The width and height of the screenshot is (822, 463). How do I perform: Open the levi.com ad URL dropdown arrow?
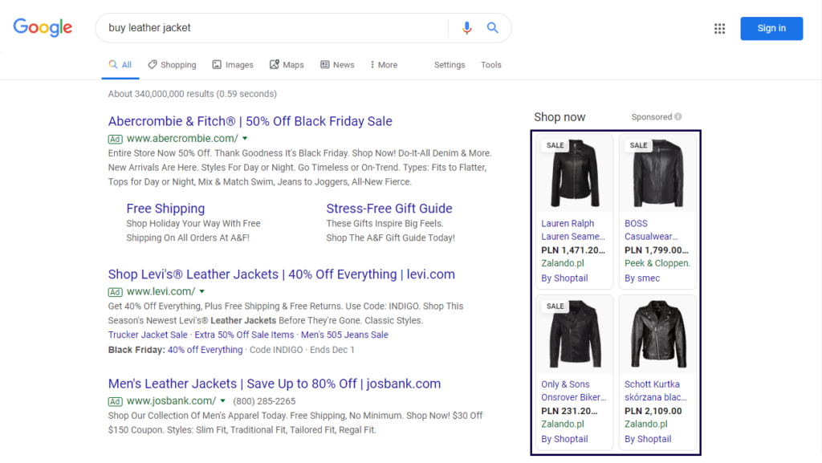(202, 291)
